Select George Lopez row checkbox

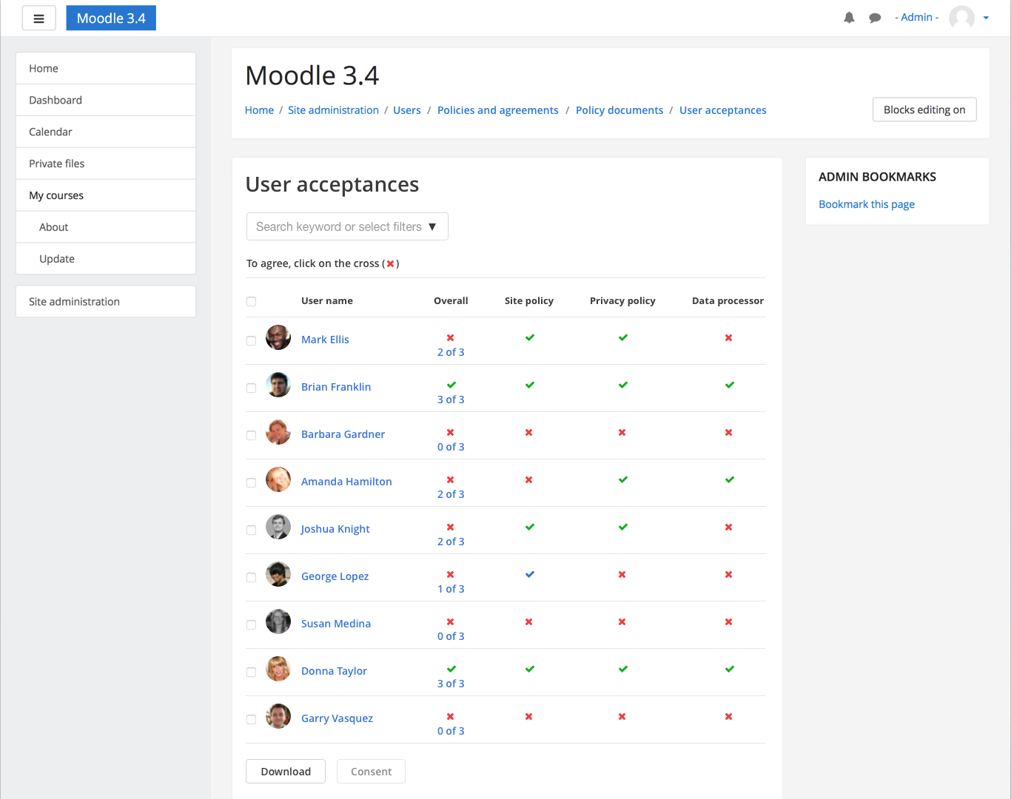tap(252, 578)
